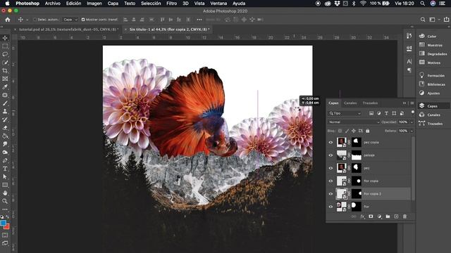Viewport: 451px width, 253px height.
Task: Click the blue foreground color swatch
Action: [3, 223]
